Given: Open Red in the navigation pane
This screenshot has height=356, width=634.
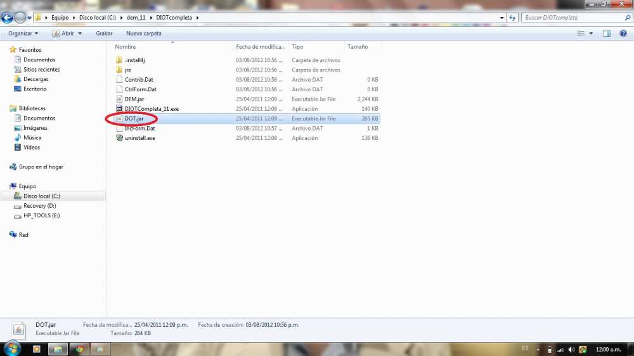Looking at the screenshot, I should [x=23, y=234].
